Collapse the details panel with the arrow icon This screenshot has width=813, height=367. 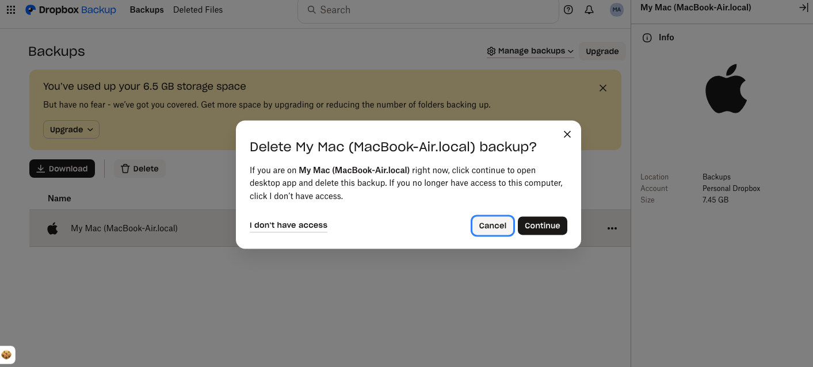[803, 7]
